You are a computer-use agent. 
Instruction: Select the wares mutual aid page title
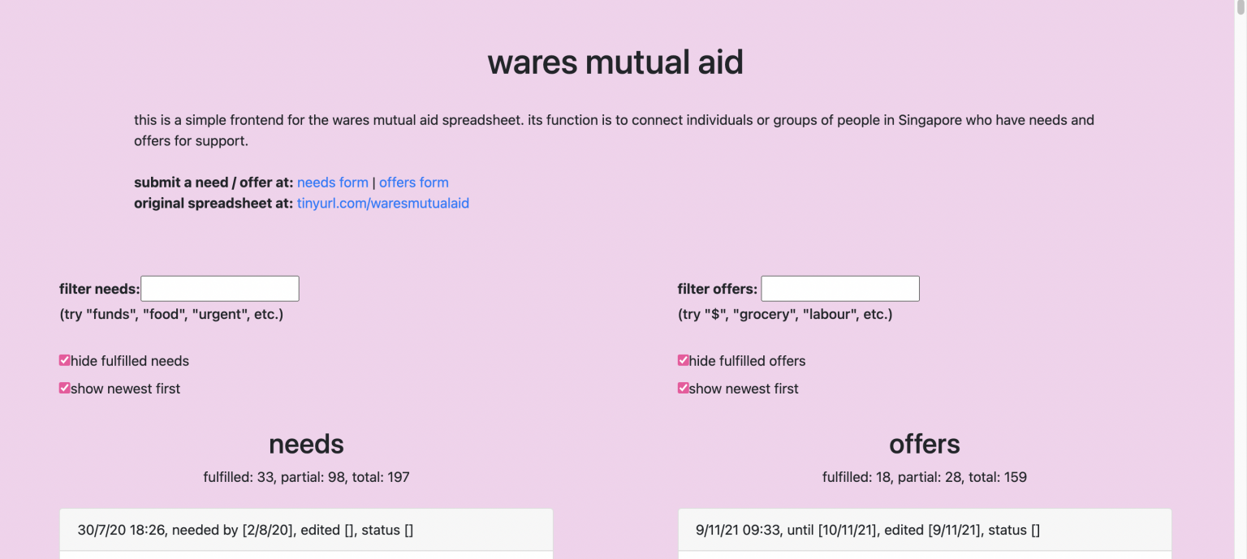pyautogui.click(x=615, y=62)
